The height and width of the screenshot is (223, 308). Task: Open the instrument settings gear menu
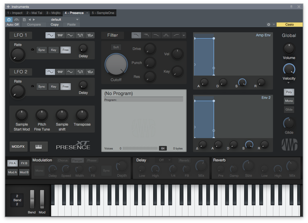tap(269, 25)
